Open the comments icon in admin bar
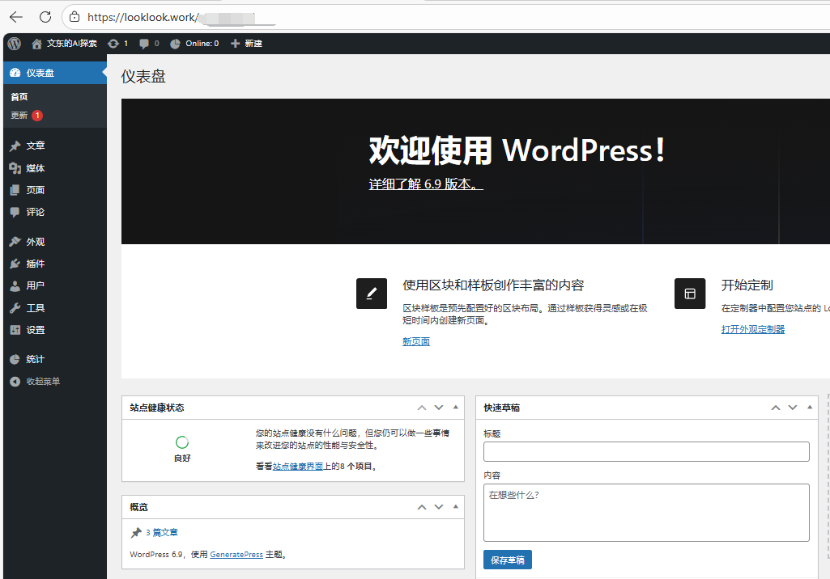 [x=144, y=43]
